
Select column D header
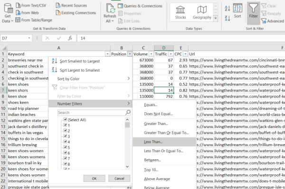(x=164, y=48)
